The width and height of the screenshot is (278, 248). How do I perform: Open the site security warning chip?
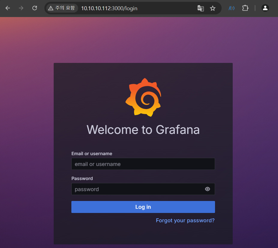click(62, 8)
